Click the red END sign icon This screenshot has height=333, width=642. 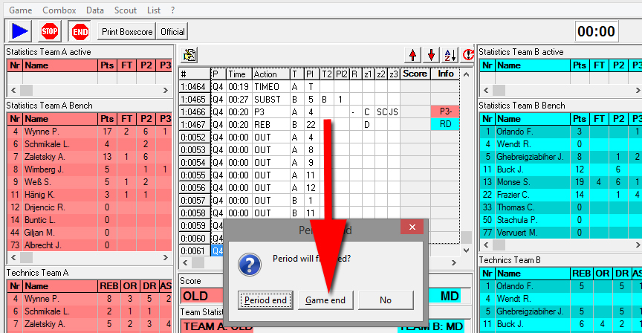pyautogui.click(x=80, y=31)
